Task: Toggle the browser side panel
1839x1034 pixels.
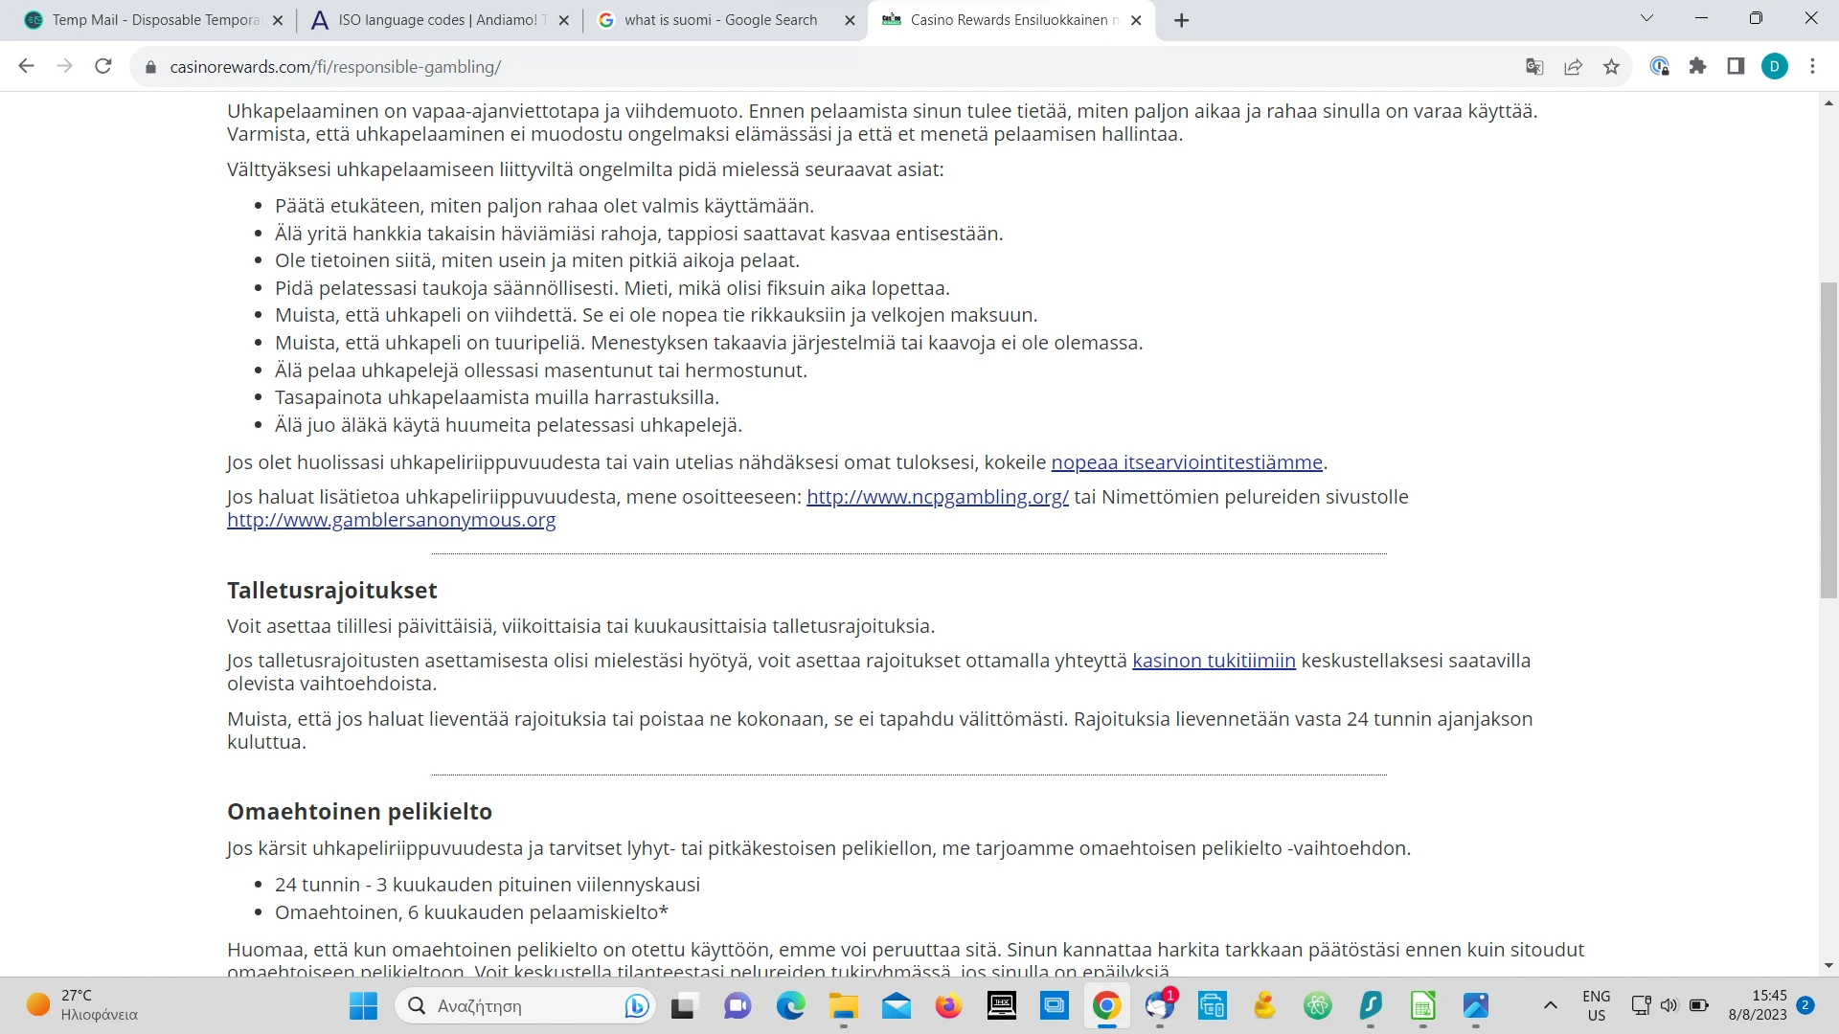Action: click(x=1736, y=66)
